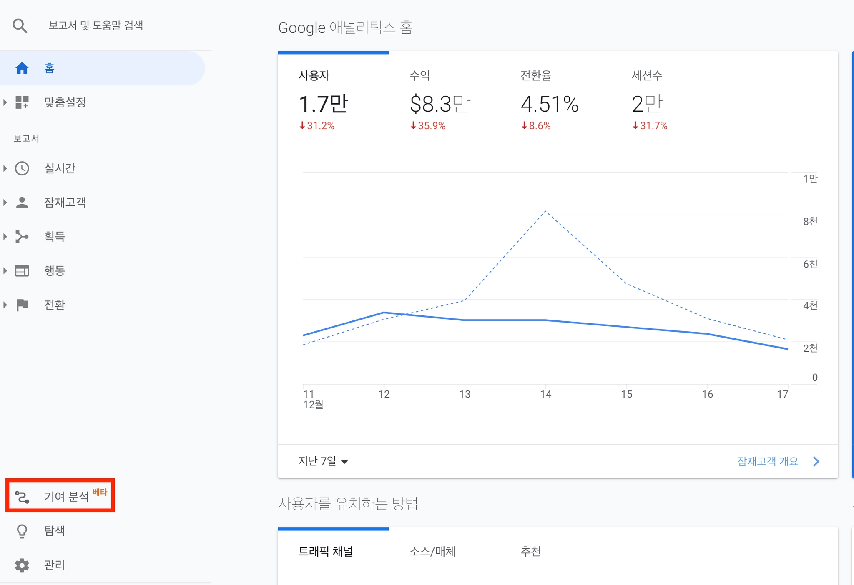Click the Home house icon
The height and width of the screenshot is (585, 854).
tap(22, 68)
